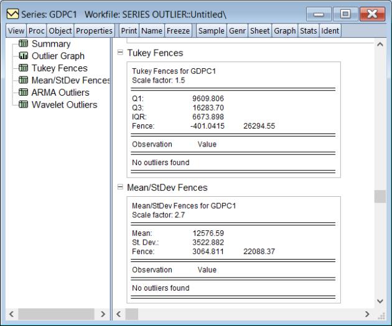Screen dimensions: 392x326
Task: Click the Summary table icon in tree
Action: 24,44
